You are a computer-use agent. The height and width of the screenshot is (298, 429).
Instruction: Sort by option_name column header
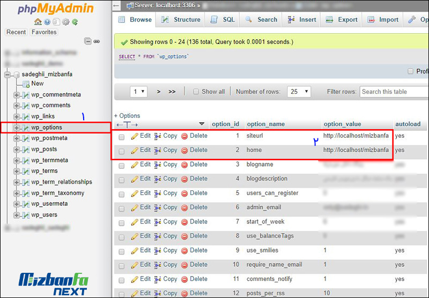265,124
